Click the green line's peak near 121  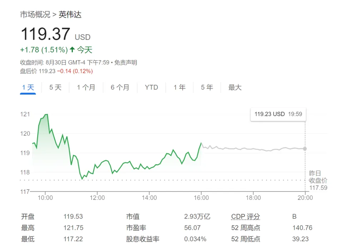(x=46, y=115)
